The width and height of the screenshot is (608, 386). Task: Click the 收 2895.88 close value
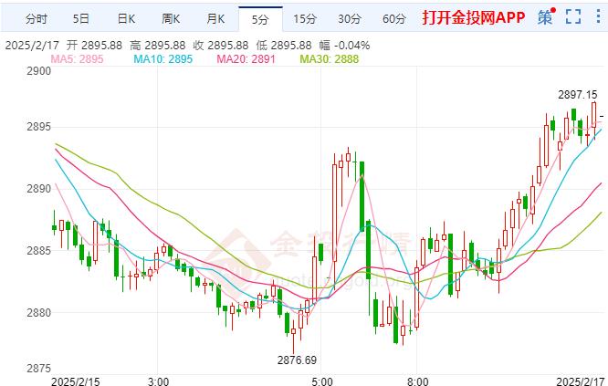tap(221, 46)
